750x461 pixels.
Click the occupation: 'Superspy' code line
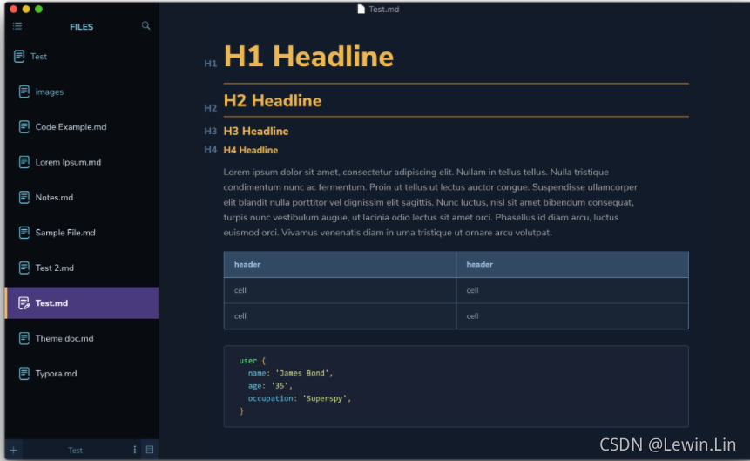click(300, 398)
